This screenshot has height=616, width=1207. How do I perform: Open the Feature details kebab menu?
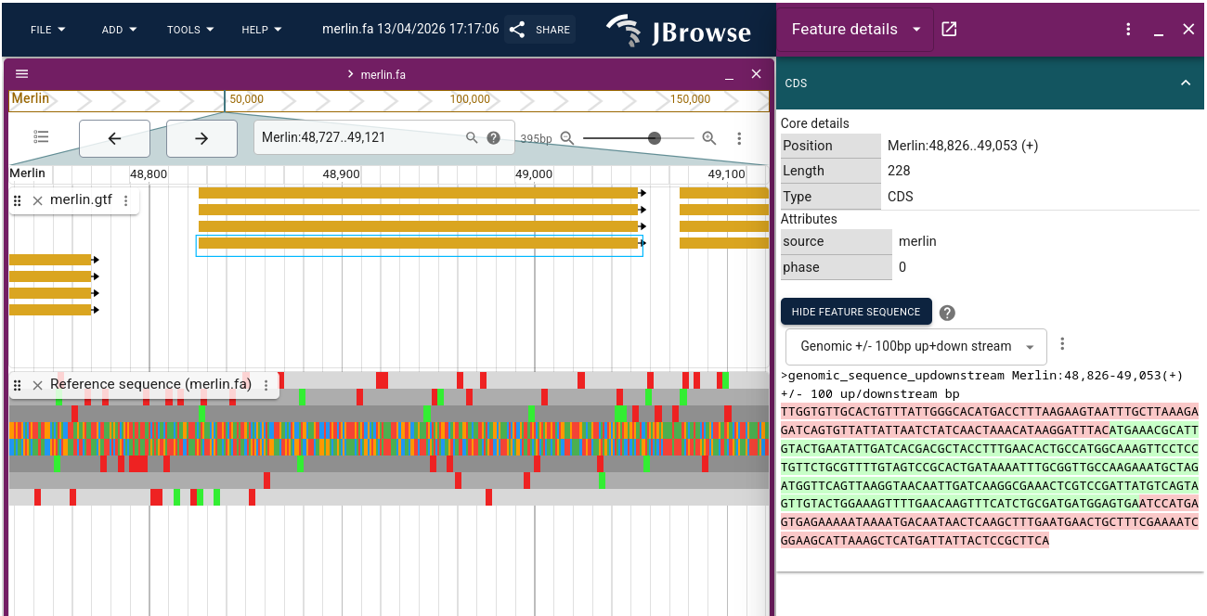pos(1127,29)
